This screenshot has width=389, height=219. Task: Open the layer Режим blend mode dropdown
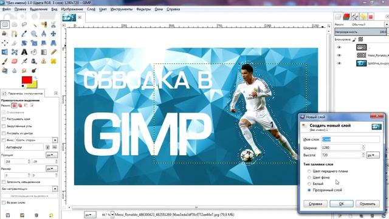tap(387, 24)
